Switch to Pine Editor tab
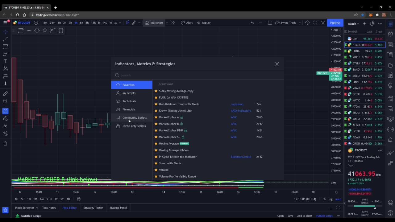Viewport: 395px width, 222px height. pos(69,208)
